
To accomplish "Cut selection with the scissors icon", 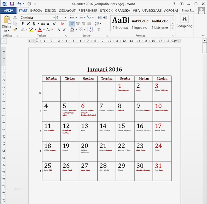I will coord(15,18).
